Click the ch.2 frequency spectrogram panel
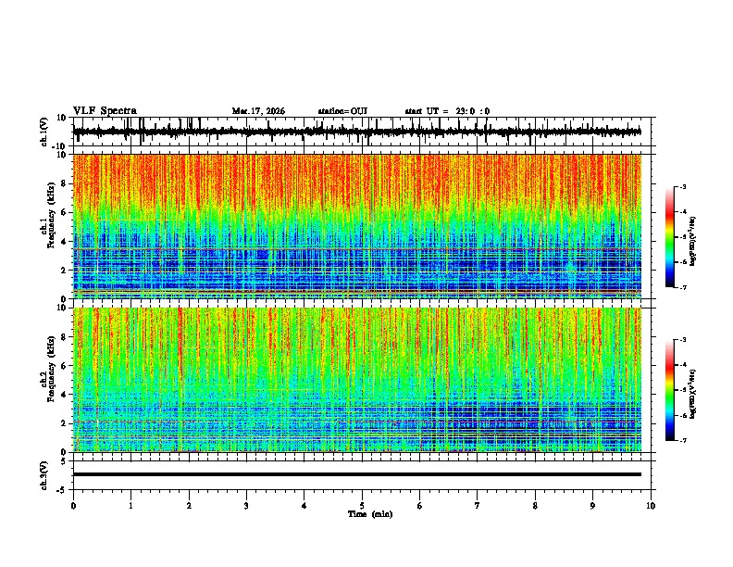 pos(357,380)
